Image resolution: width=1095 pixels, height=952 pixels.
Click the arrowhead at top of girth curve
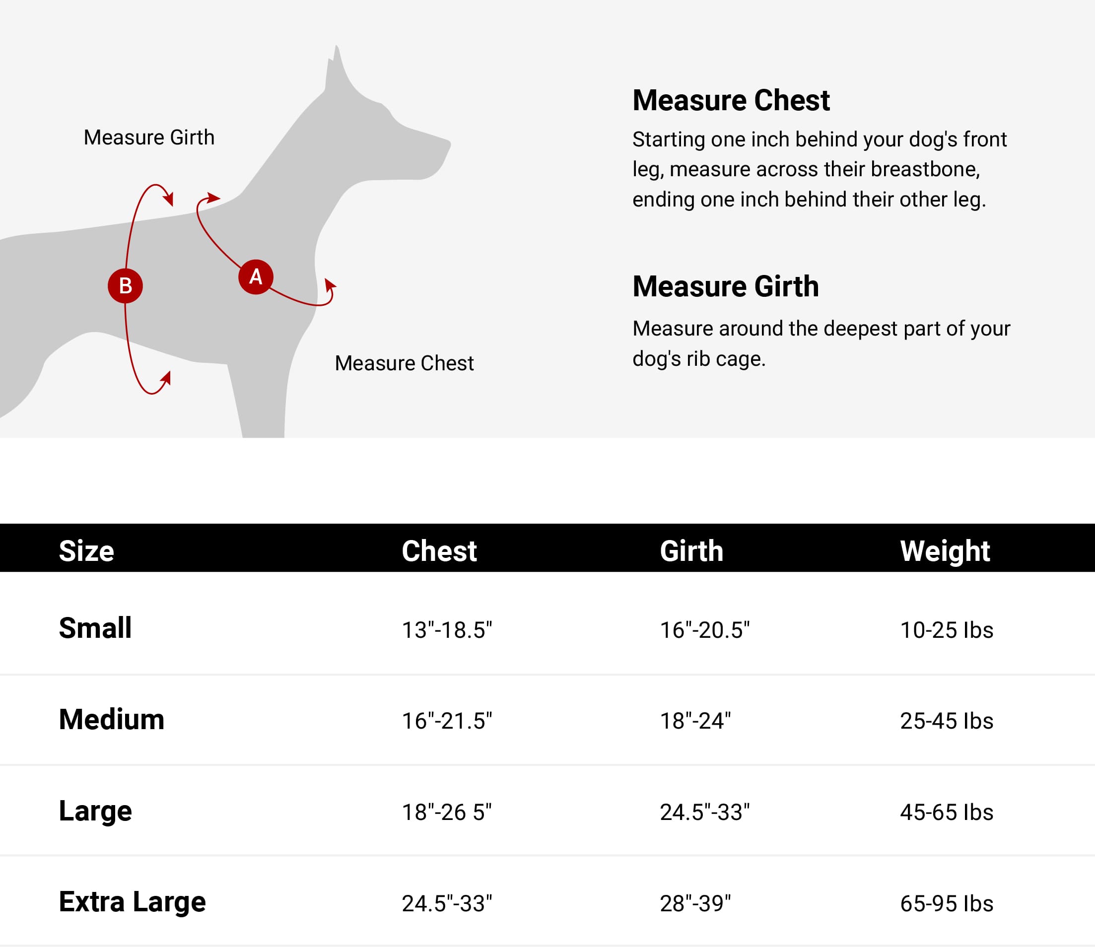pyautogui.click(x=169, y=199)
